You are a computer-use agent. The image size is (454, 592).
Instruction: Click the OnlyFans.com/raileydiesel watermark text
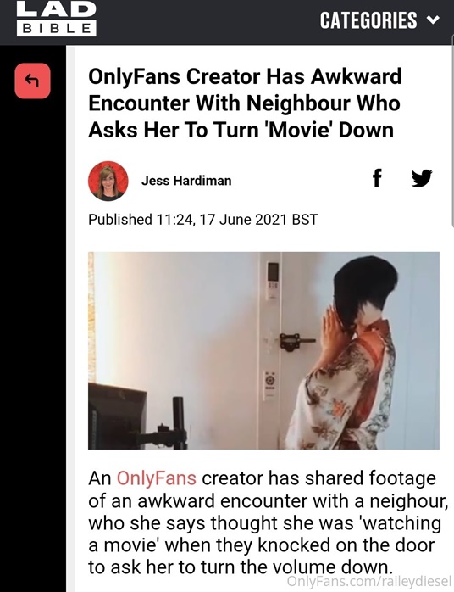pyautogui.click(x=368, y=581)
